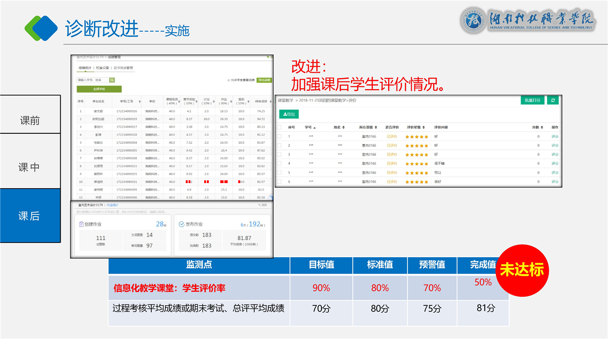Click the 请输入学号、姓名 search field
The image size is (608, 339).
[x=92, y=80]
